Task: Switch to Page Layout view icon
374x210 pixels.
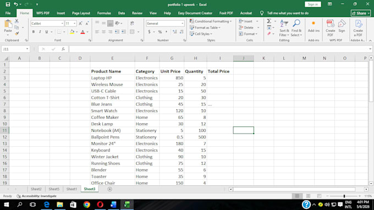Action: 308,196
